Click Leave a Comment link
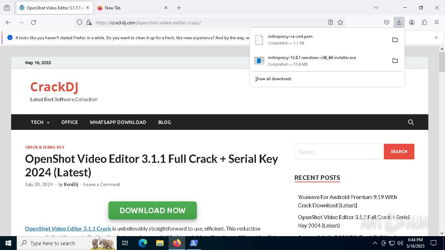The image size is (445, 250). click(x=102, y=184)
